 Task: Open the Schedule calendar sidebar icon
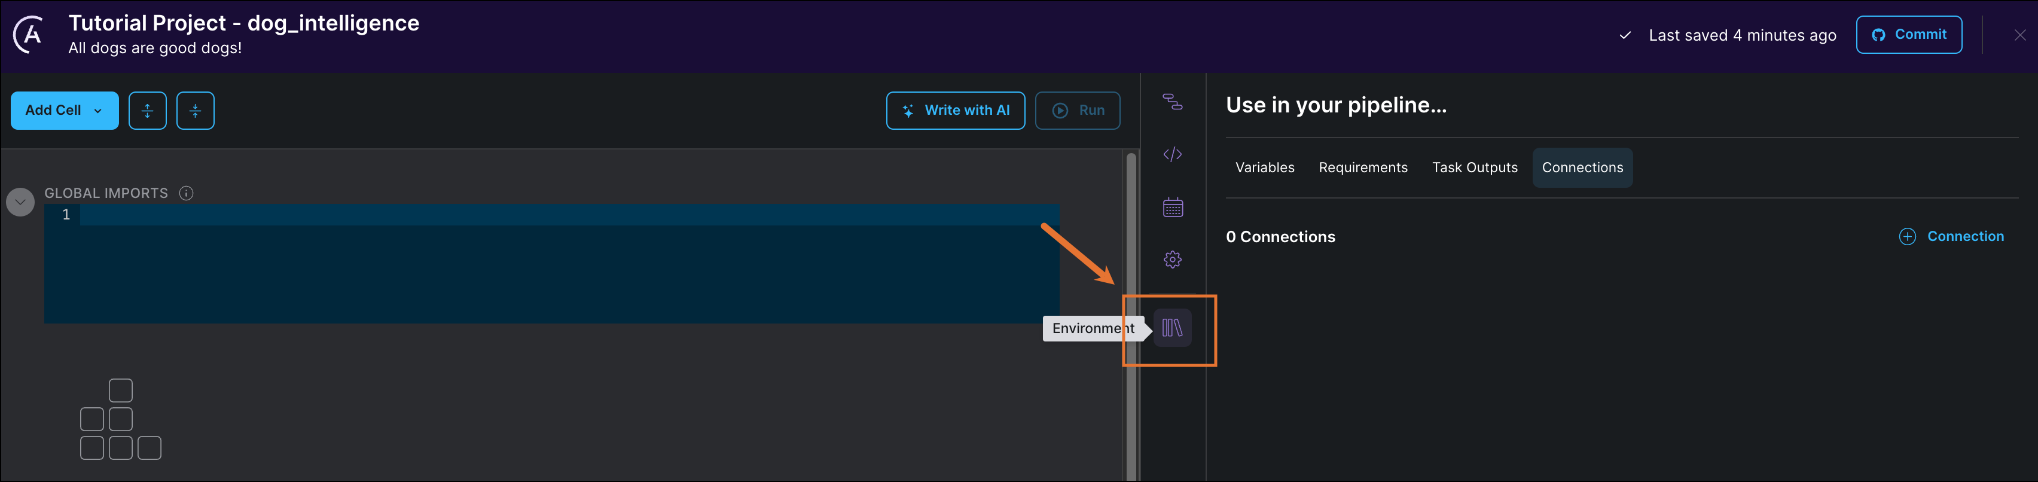1173,208
